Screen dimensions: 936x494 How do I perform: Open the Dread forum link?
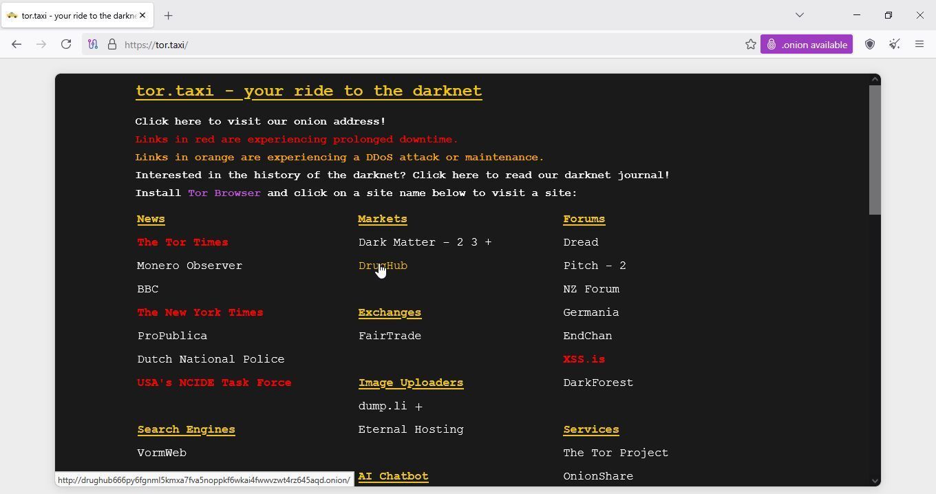pyautogui.click(x=581, y=242)
